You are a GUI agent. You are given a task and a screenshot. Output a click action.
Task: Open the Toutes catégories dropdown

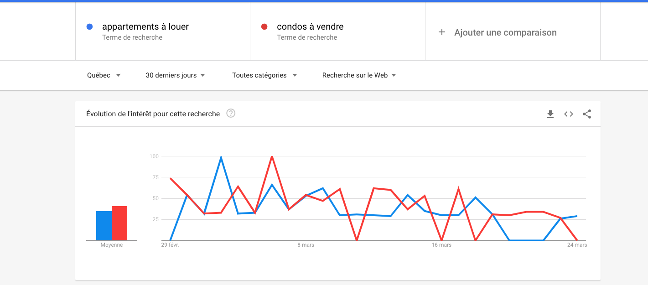(x=265, y=75)
